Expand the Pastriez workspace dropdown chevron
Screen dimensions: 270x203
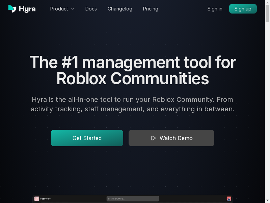point(50,199)
